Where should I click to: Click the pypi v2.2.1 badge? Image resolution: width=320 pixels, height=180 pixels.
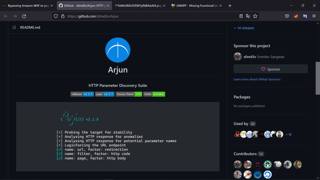click(x=105, y=94)
